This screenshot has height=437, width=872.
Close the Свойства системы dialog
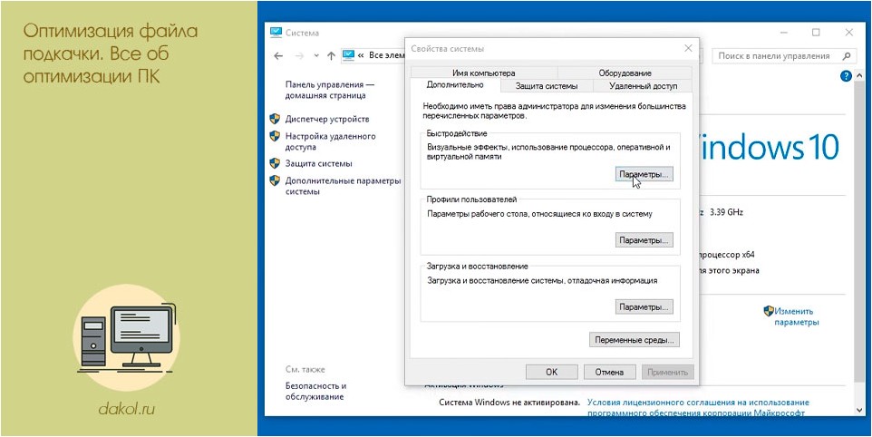688,48
